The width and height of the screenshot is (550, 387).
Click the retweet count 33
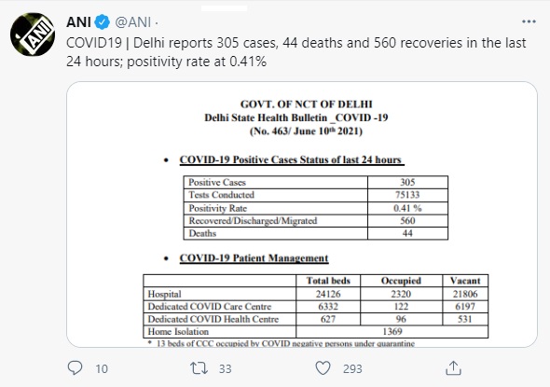tap(226, 368)
